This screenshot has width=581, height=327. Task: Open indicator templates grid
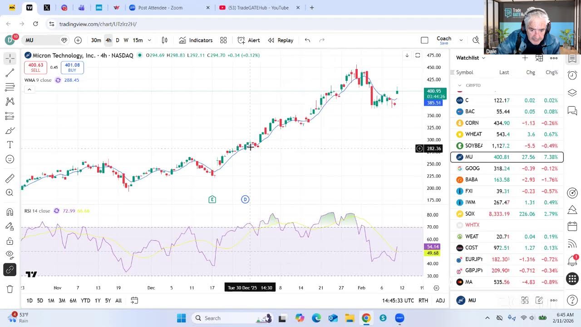223,40
